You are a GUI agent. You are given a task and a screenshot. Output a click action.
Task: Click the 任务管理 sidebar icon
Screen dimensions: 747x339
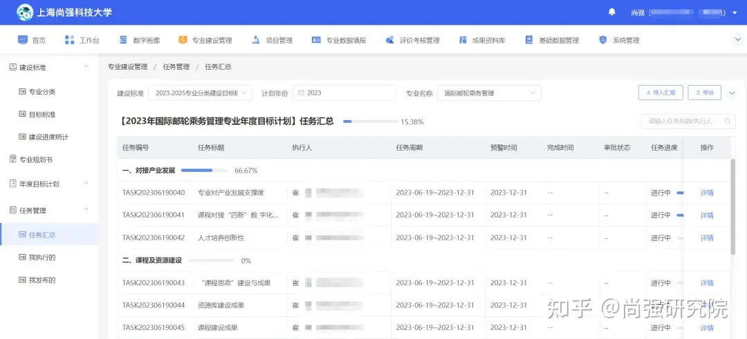click(13, 210)
